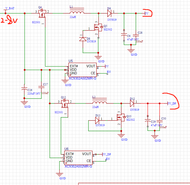Click the SI2302 label of Q5

108,29
